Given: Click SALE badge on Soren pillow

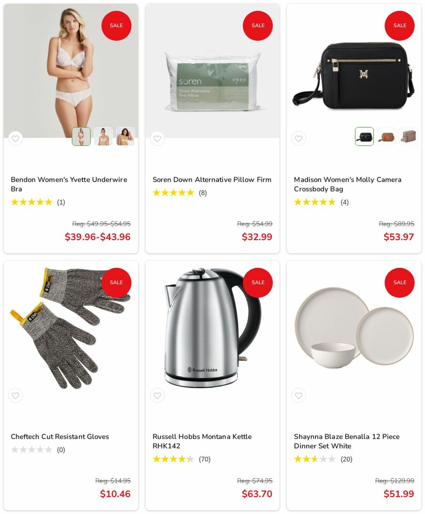Looking at the screenshot, I should coord(258,25).
